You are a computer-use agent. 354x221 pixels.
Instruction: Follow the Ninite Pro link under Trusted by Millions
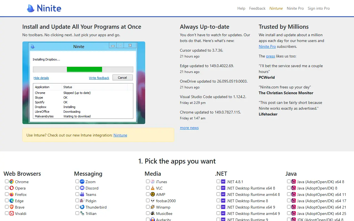coord(267,46)
